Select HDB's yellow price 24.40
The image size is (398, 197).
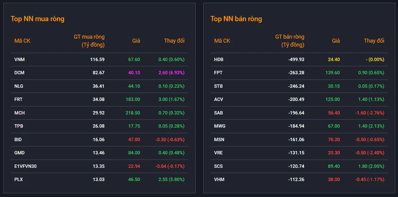(x=334, y=59)
